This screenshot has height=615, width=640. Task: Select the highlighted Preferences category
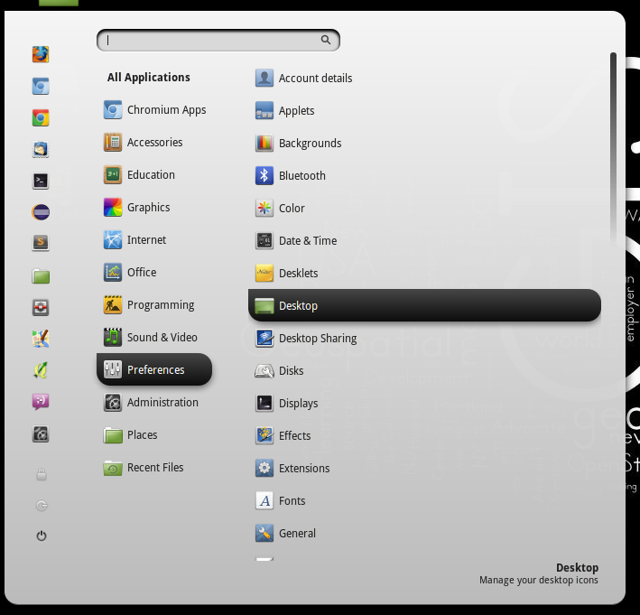(x=154, y=369)
